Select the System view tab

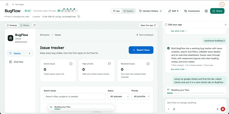point(128,11)
